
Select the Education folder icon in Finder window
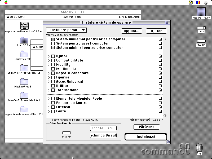pyautogui.click(x=24, y=54)
